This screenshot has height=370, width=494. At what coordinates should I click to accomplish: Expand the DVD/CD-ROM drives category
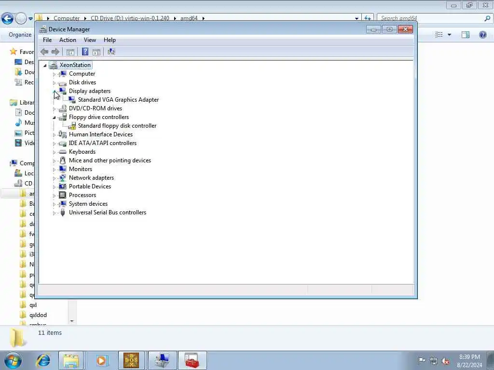54,109
